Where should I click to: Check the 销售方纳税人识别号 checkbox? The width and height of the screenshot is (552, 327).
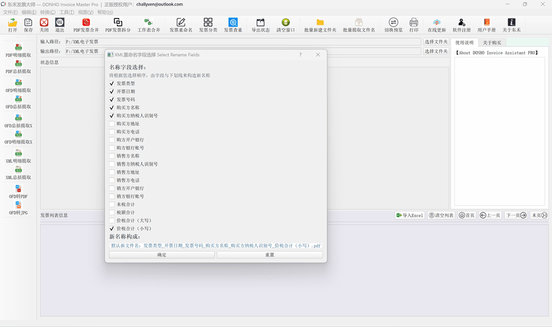[x=112, y=164]
